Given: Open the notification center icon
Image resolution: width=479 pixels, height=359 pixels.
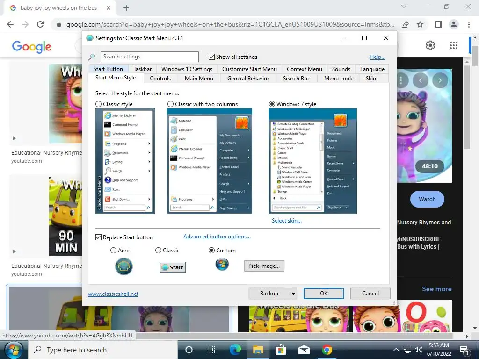Looking at the screenshot, I should [464, 350].
